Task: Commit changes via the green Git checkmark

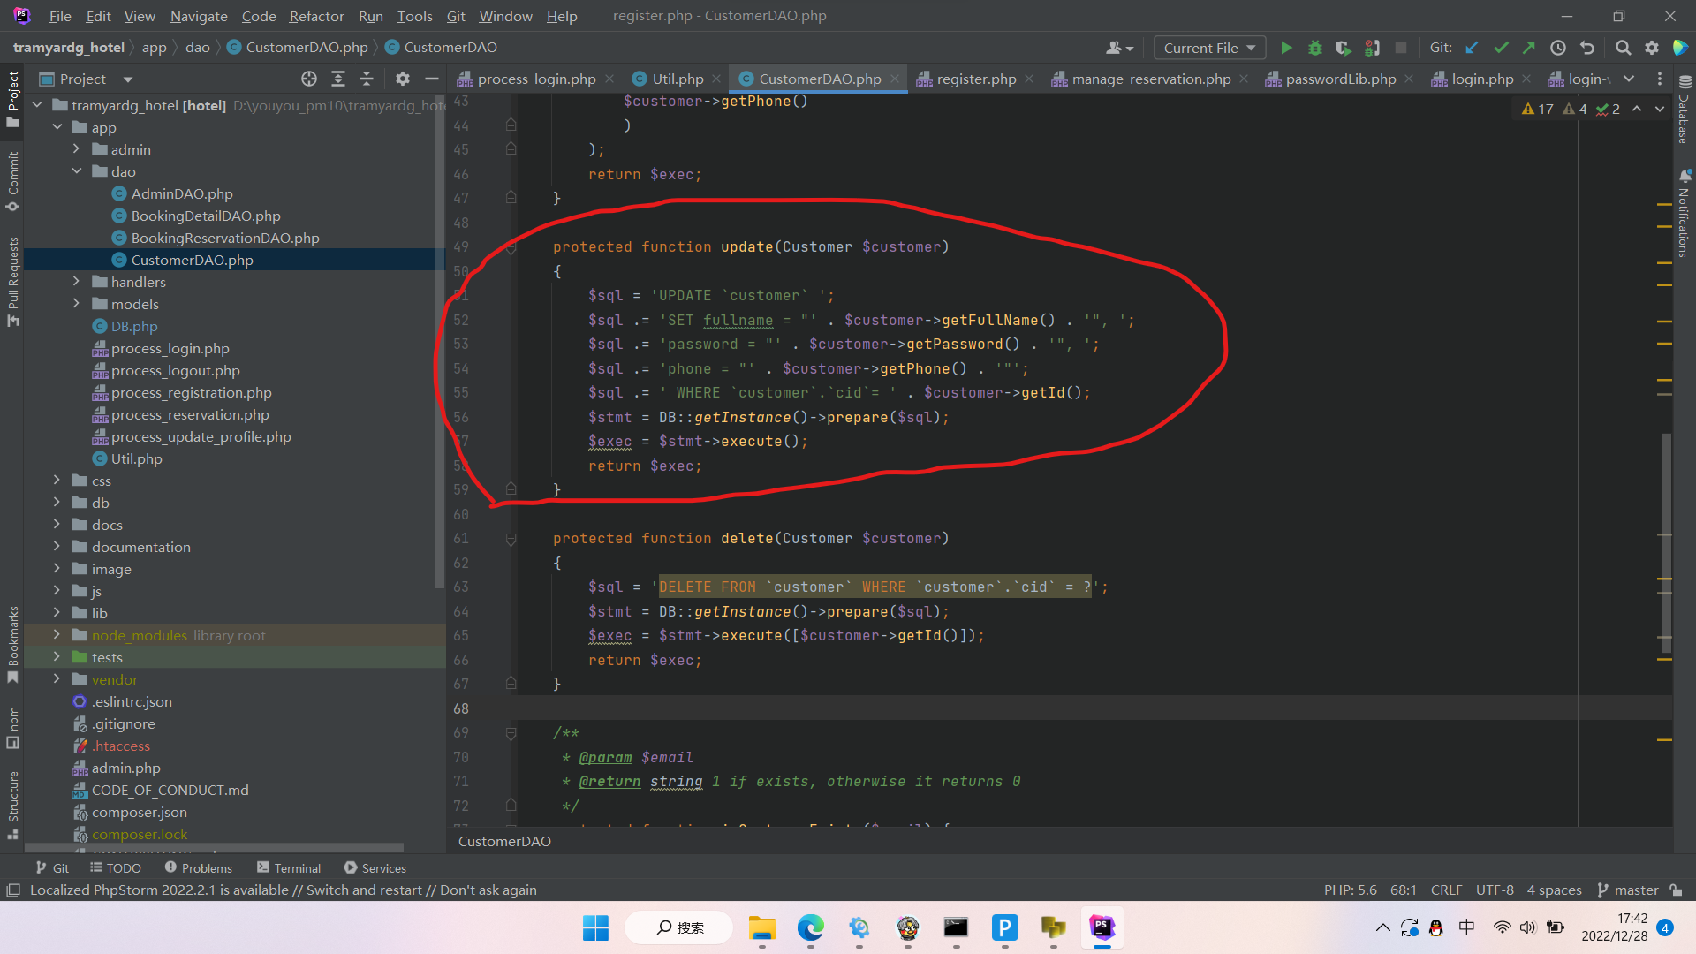Action: pos(1499,48)
